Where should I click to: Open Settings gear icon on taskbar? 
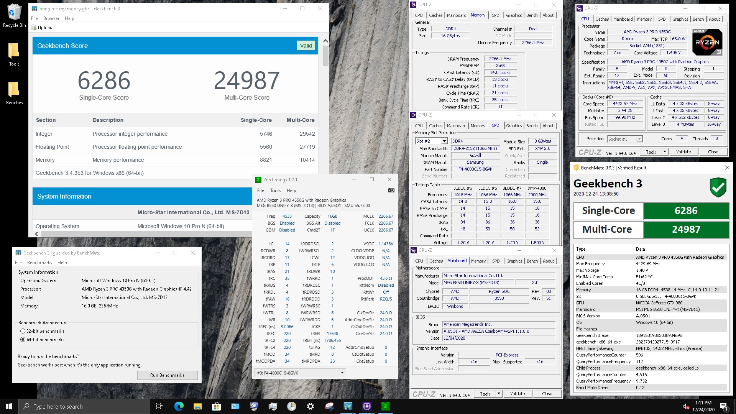coord(310,406)
